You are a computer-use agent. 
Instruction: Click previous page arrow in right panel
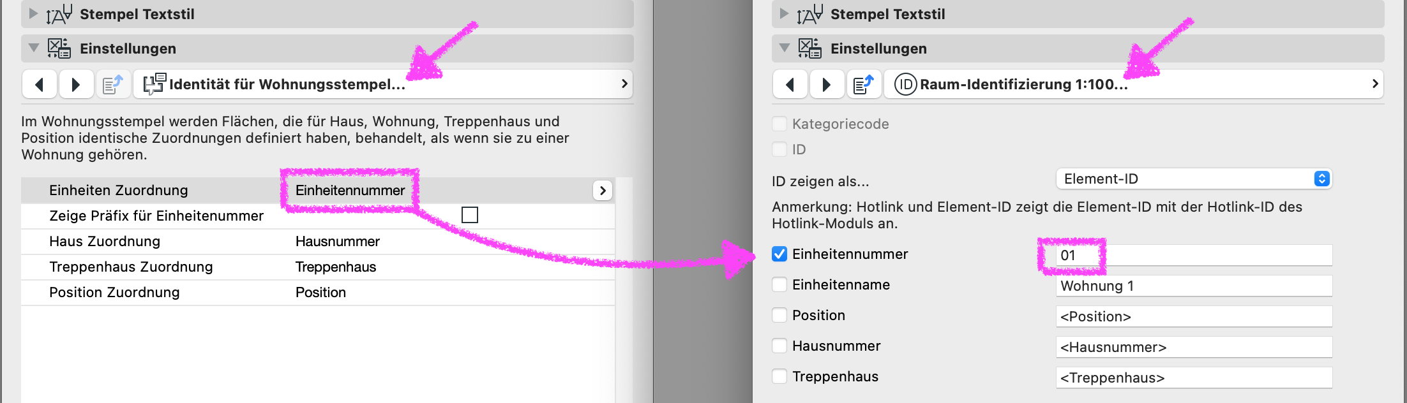point(790,84)
